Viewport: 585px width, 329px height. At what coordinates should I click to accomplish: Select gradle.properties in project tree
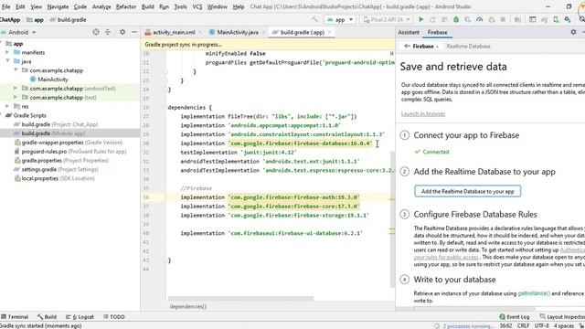[x=61, y=161]
